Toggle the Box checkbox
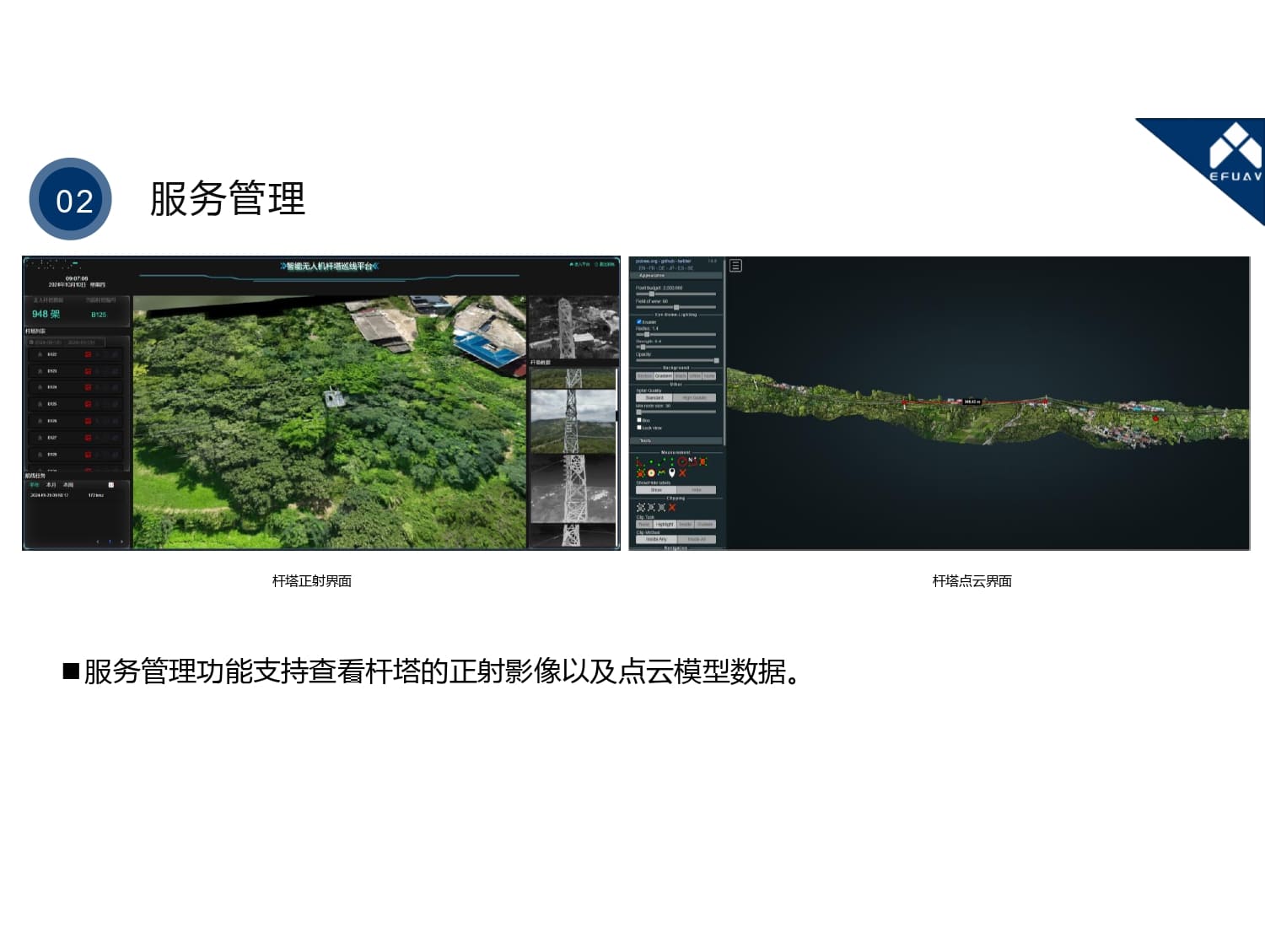 [x=639, y=419]
